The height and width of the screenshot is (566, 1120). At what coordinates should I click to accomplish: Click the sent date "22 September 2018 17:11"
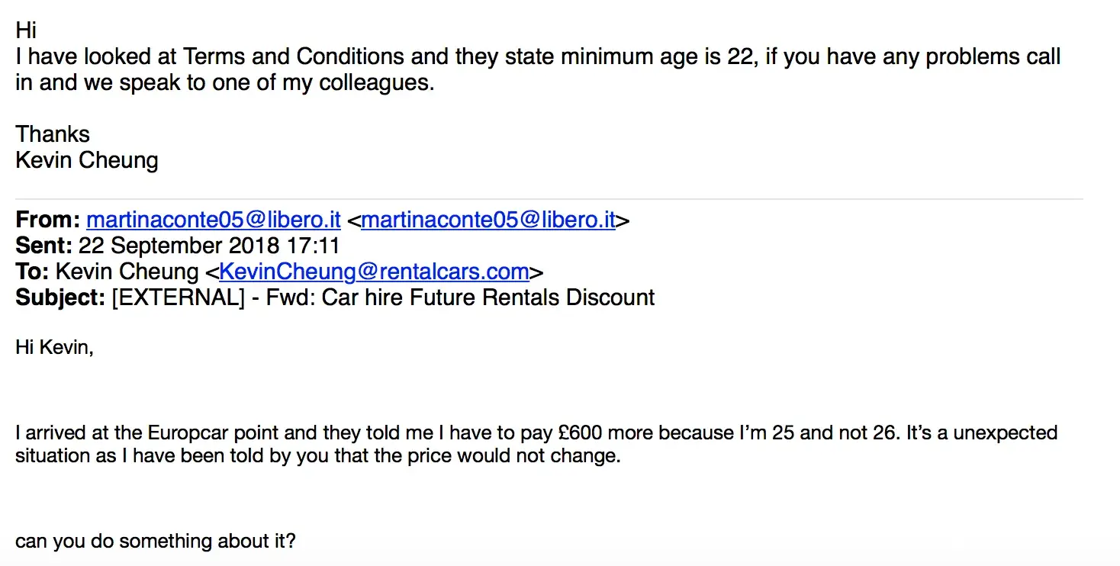[209, 246]
